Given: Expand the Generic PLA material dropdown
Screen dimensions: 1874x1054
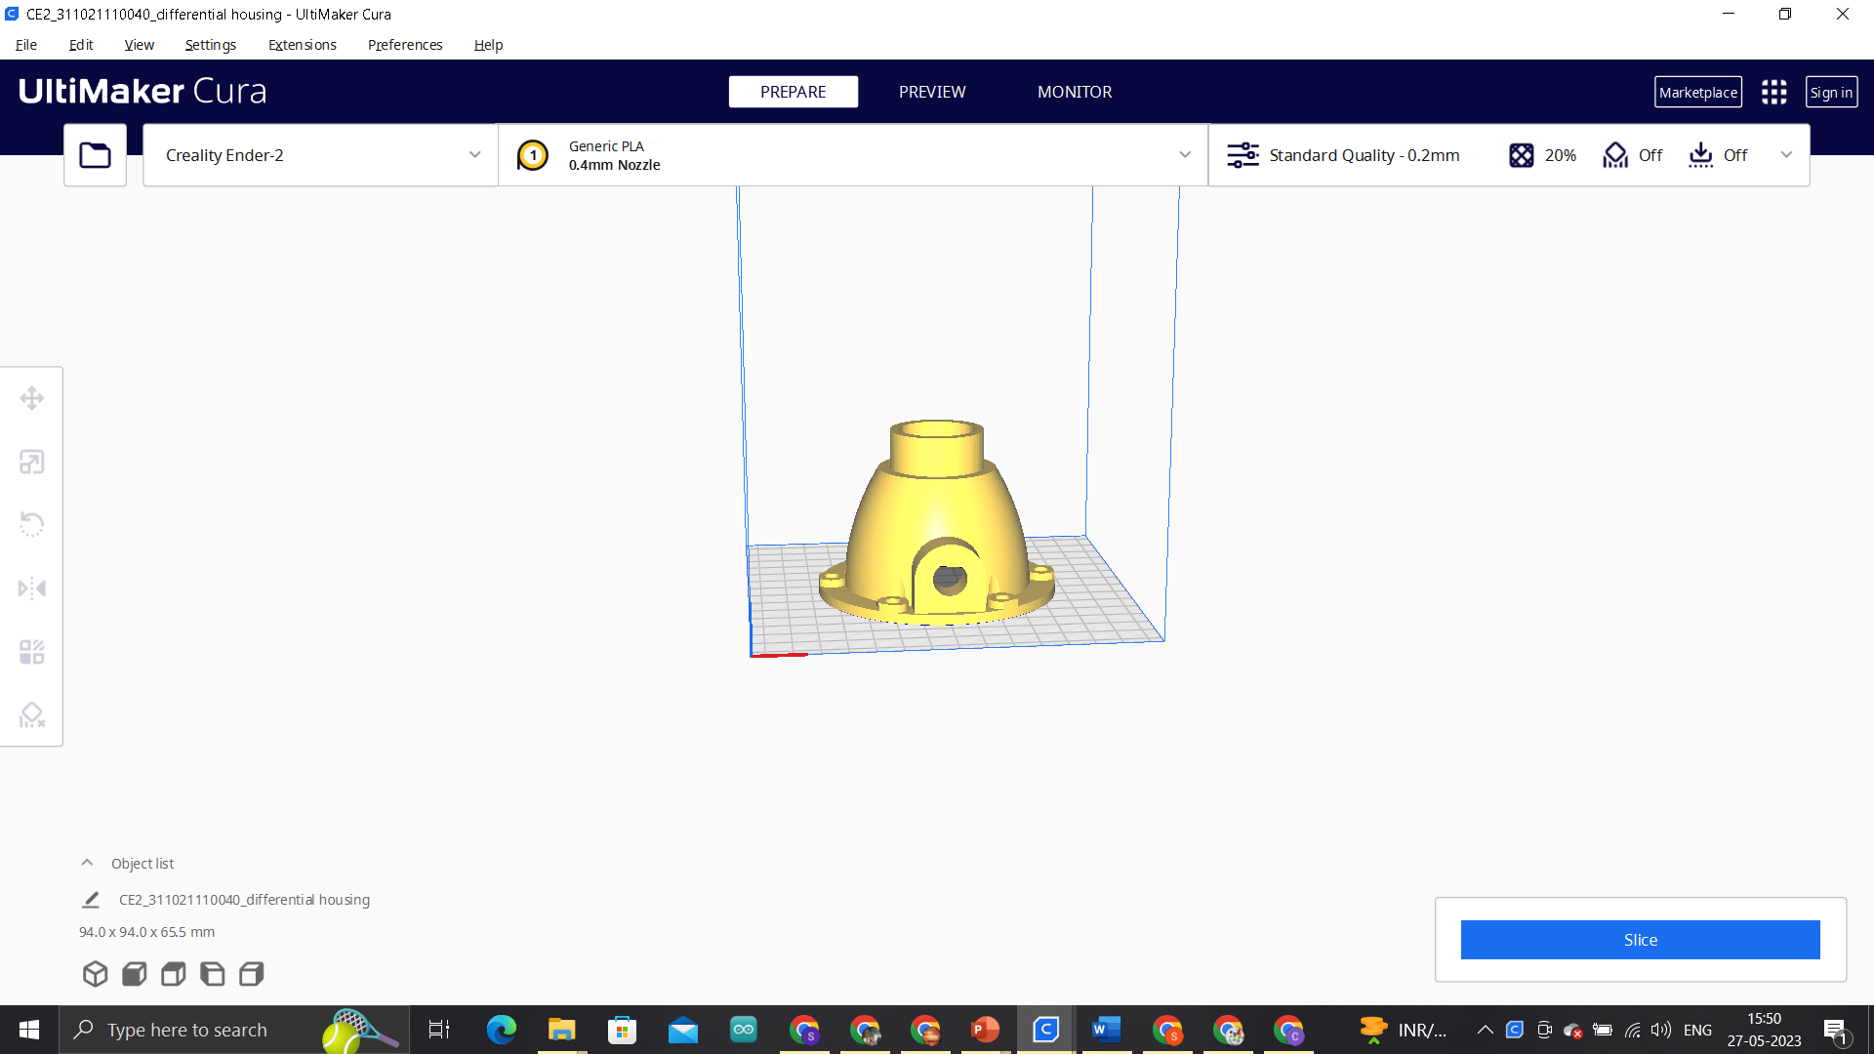Looking at the screenshot, I should [x=852, y=155].
